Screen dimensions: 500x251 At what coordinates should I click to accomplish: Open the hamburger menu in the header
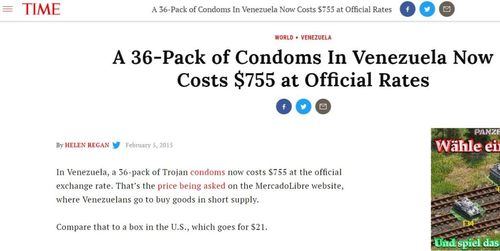(x=8, y=9)
